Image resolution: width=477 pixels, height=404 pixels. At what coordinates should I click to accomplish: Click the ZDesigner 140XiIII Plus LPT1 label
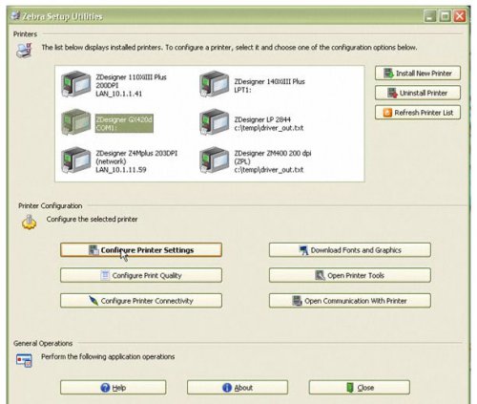[x=269, y=86]
